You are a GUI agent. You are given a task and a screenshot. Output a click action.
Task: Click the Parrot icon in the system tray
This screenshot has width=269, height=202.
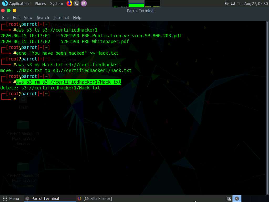[x=237, y=198]
